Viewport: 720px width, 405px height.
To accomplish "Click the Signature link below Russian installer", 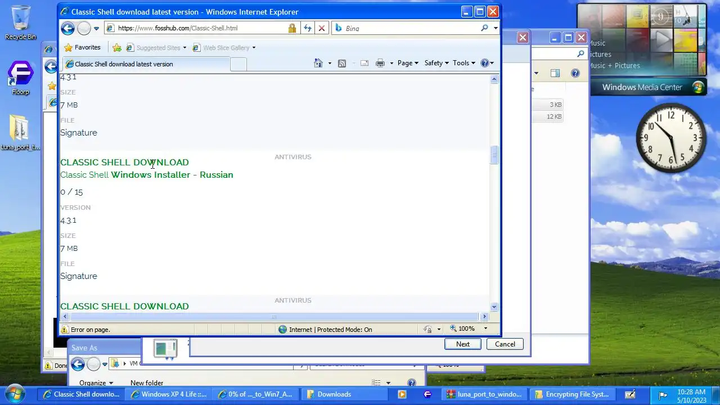I will coord(79,276).
